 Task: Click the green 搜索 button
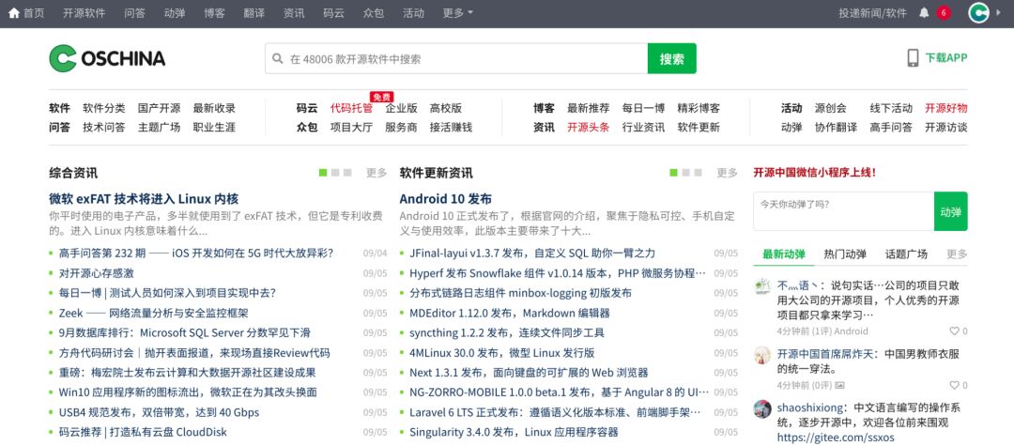672,59
